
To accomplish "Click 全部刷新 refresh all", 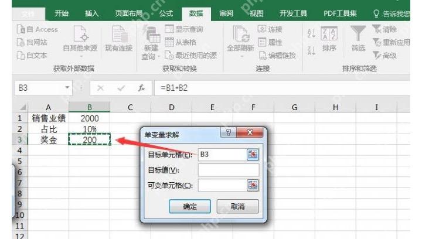I will tap(240, 42).
